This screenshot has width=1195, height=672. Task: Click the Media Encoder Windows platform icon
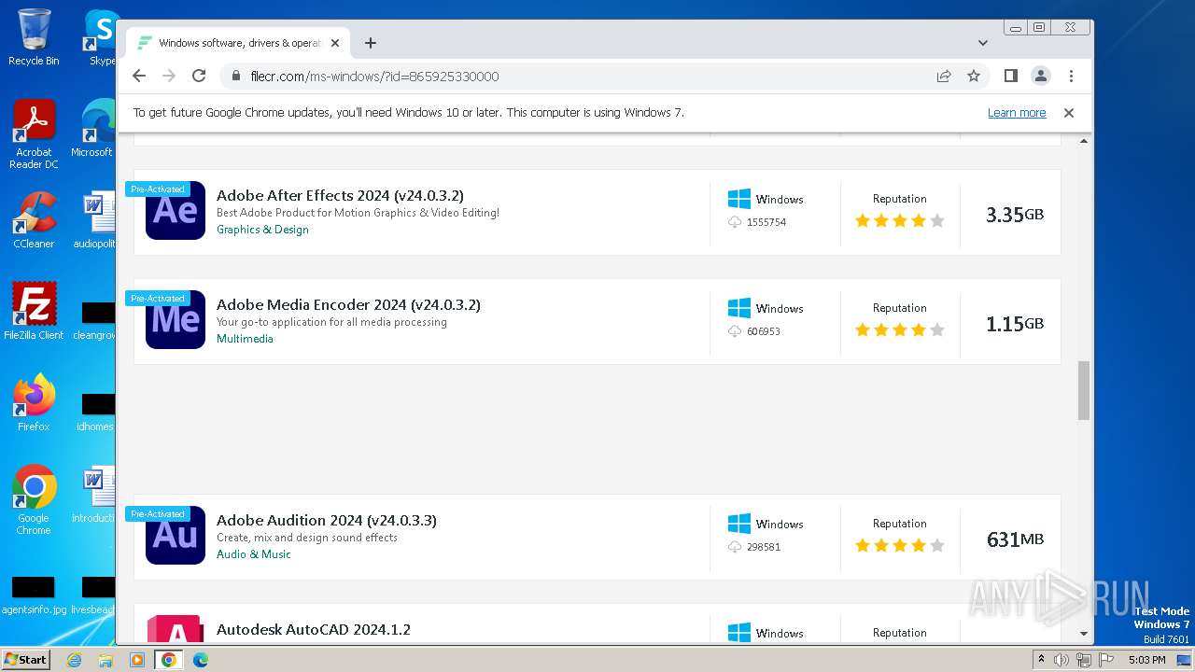pyautogui.click(x=739, y=308)
